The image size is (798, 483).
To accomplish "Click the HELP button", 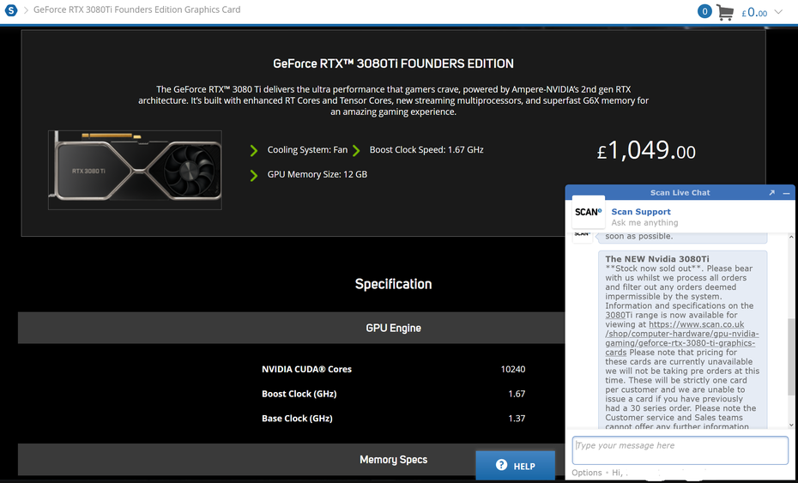I will (515, 465).
